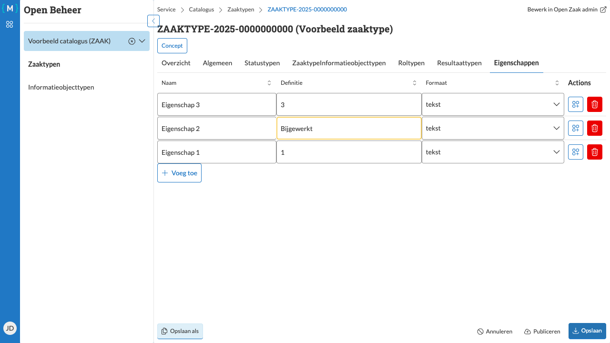This screenshot has width=610, height=343.
Task: Click the Definitie field containing 1
Action: [x=349, y=152]
